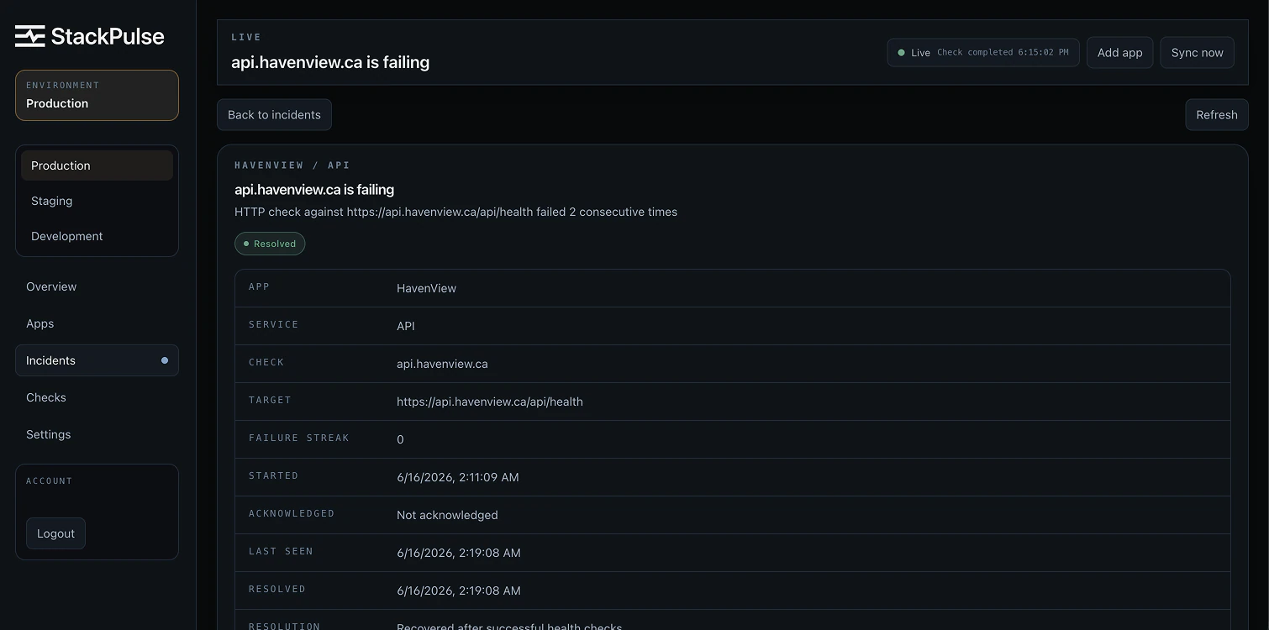Click the Resolved status badge
This screenshot has width=1269, height=630.
[270, 244]
